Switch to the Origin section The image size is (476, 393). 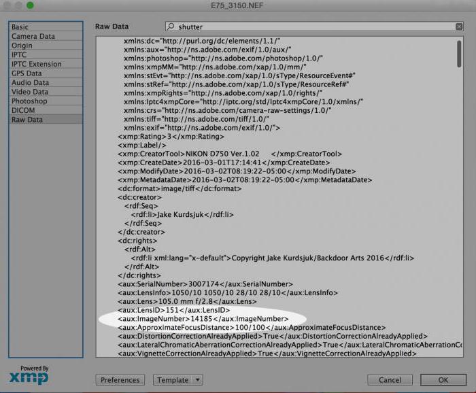[46, 46]
